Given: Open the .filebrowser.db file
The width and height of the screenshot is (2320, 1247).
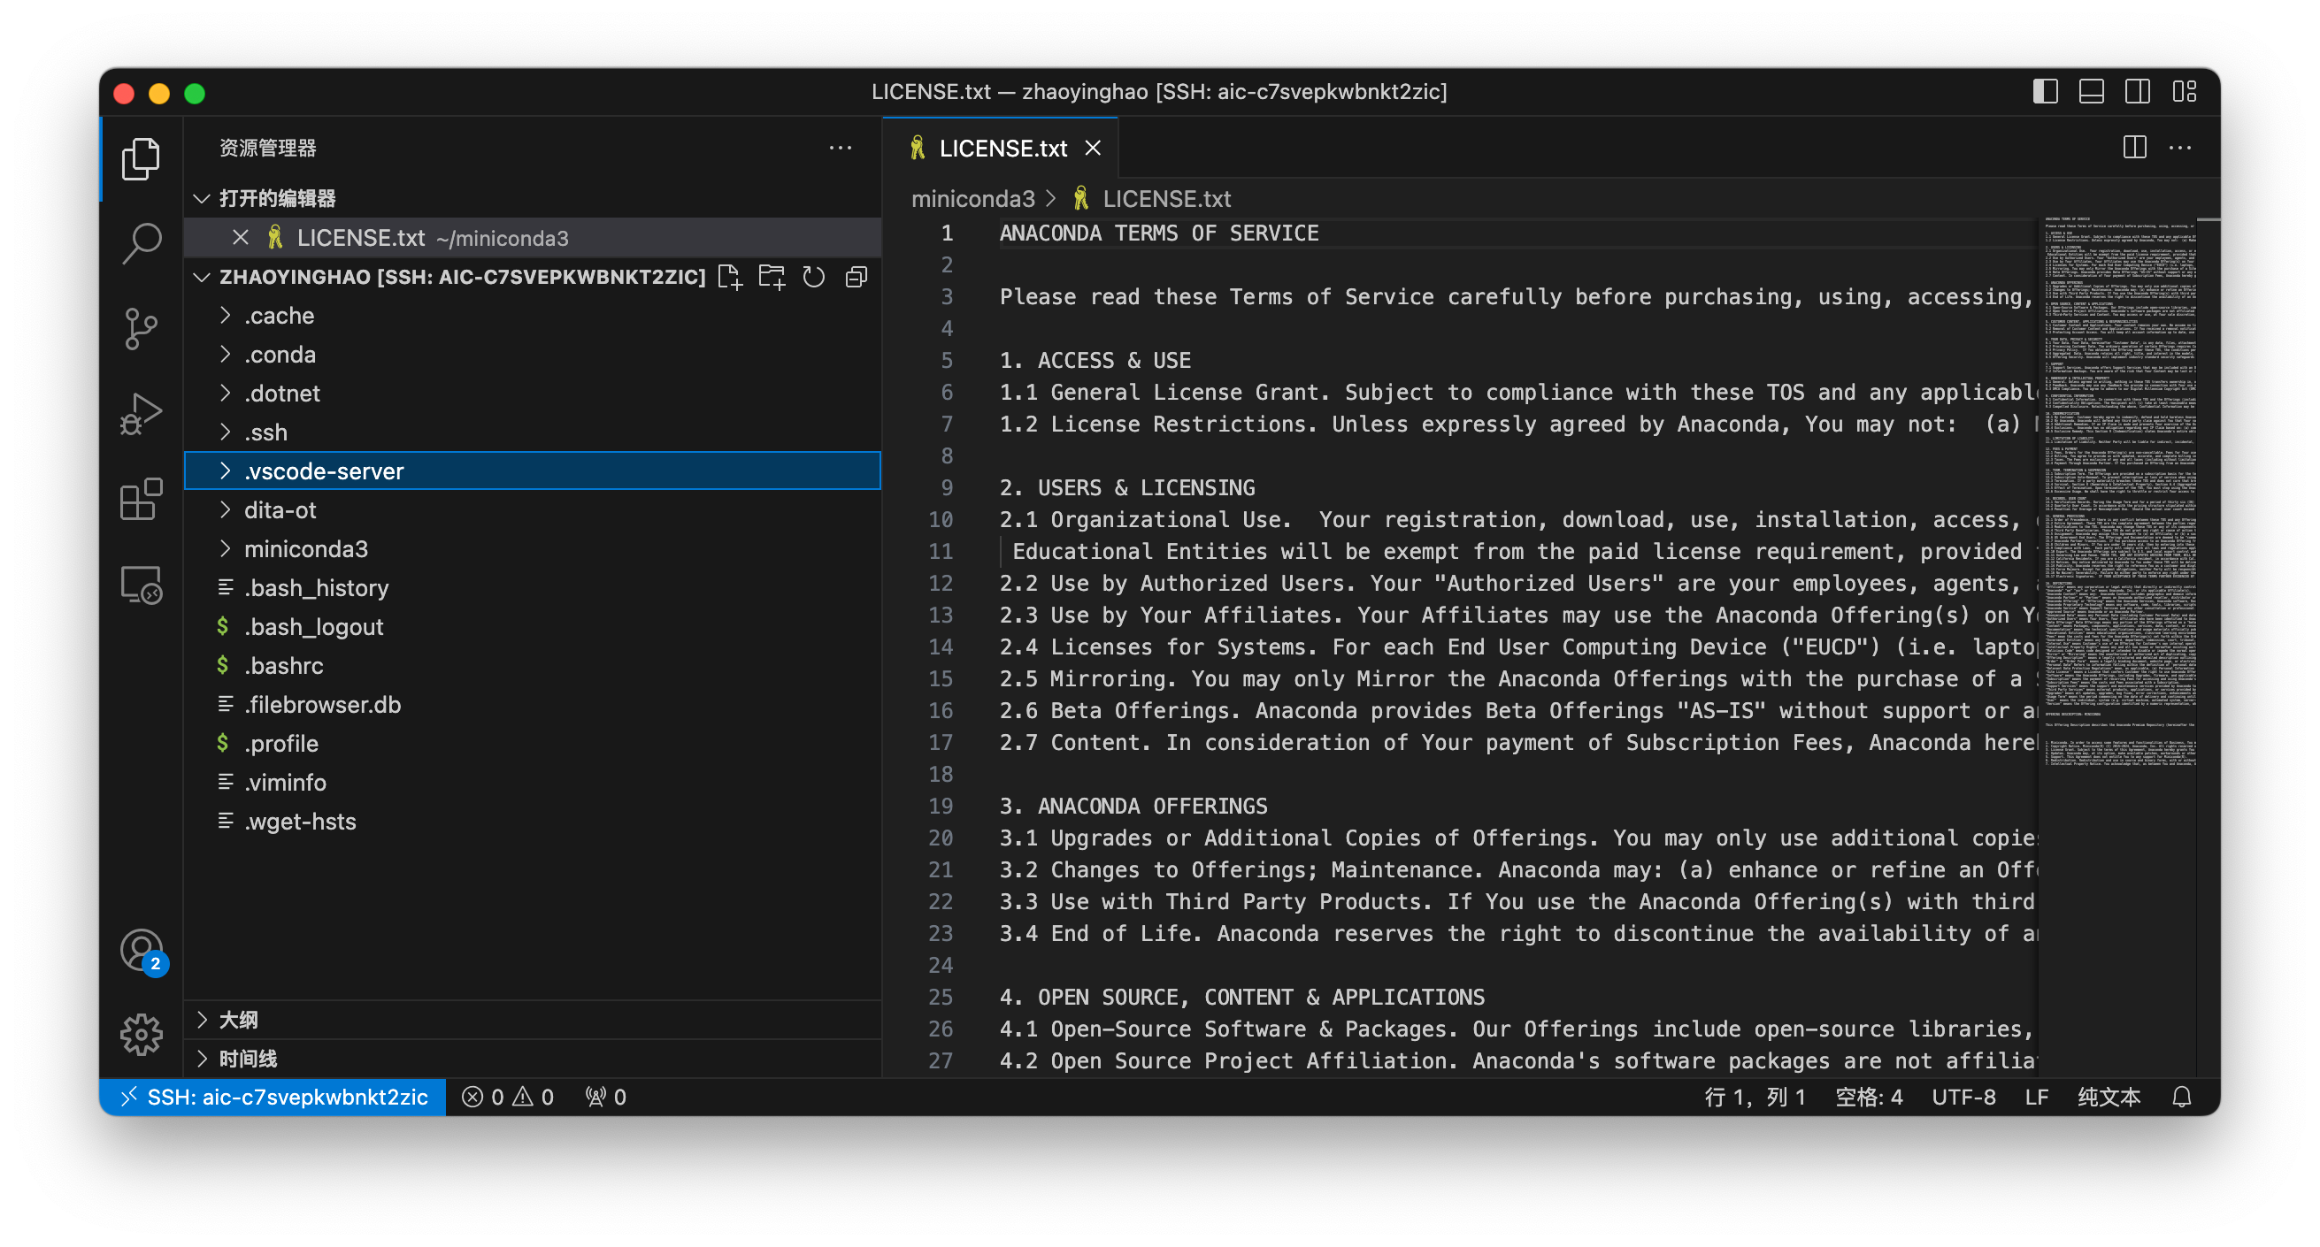Looking at the screenshot, I should click(x=532, y=705).
